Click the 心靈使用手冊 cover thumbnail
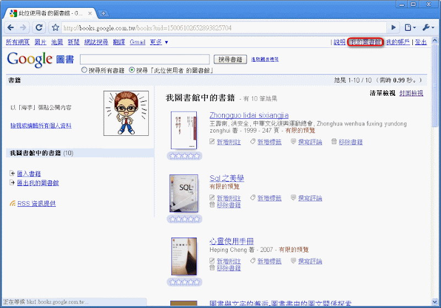The image size is (441, 308). [184, 256]
